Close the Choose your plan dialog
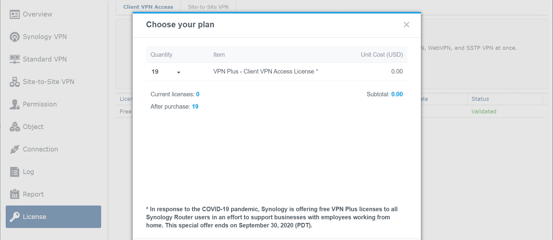Screen dimensions: 553x240 406,25
